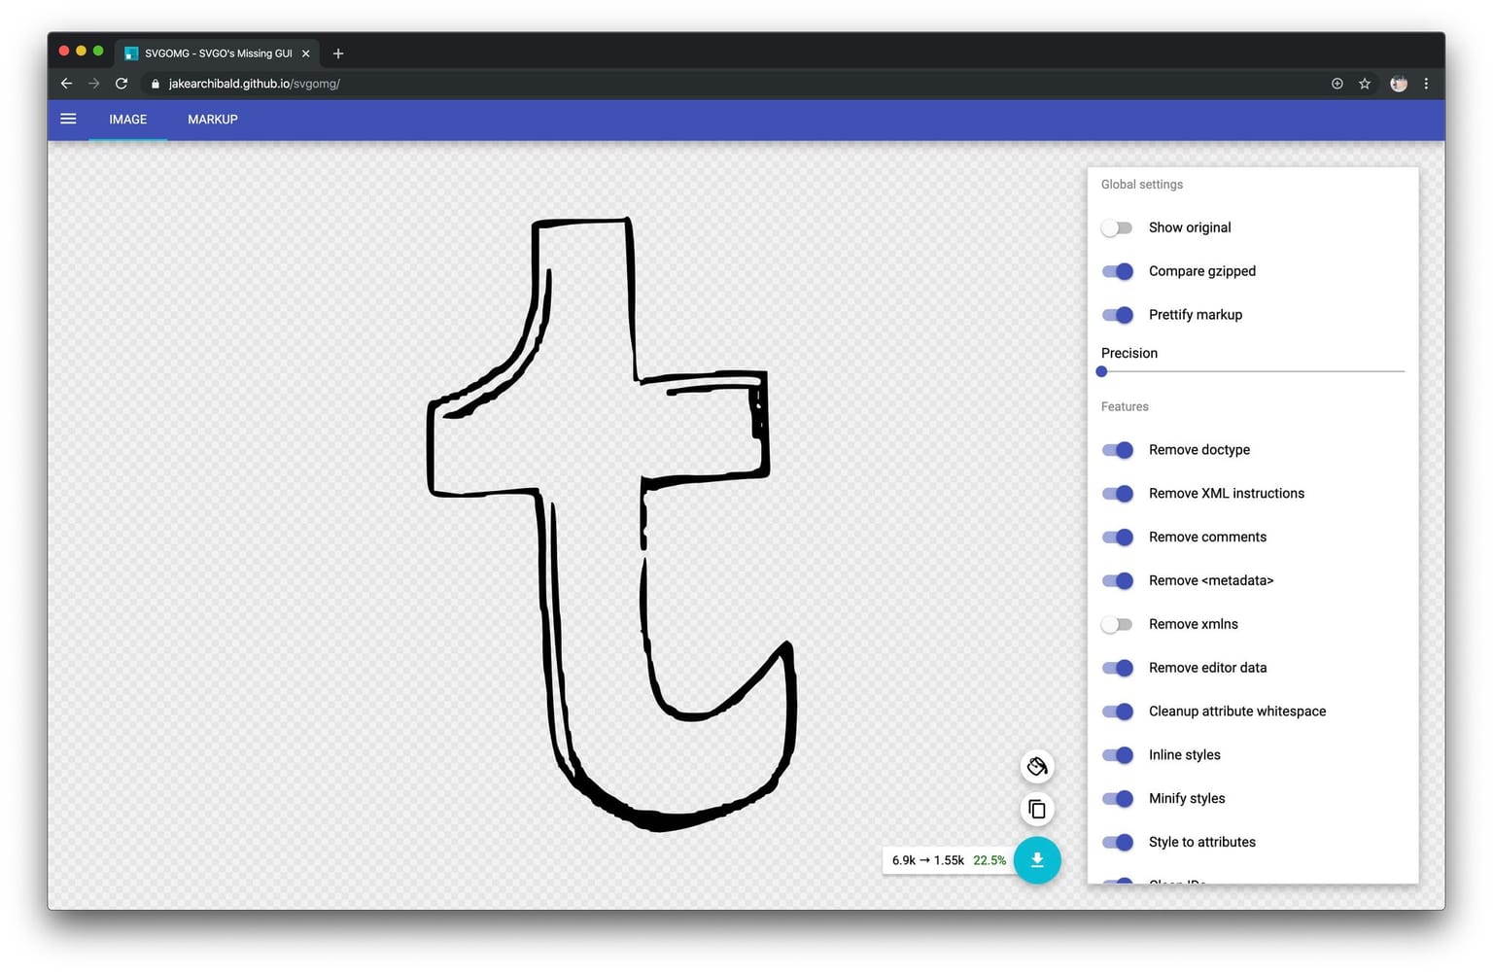Toggle preview background color with paint bucket
This screenshot has height=973, width=1493.
pos(1037,767)
